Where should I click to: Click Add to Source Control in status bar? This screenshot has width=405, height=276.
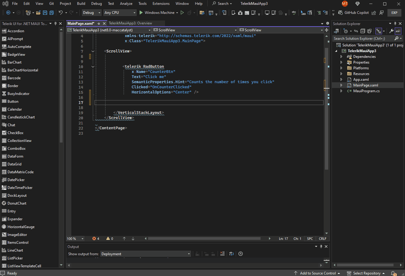318,273
